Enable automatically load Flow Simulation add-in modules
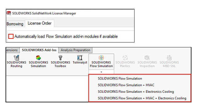197x110 pixels. pyautogui.click(x=11, y=36)
